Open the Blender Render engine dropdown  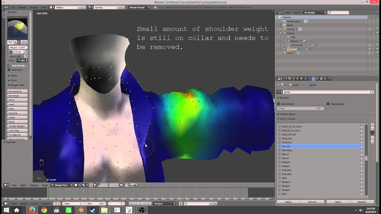click(x=140, y=7)
